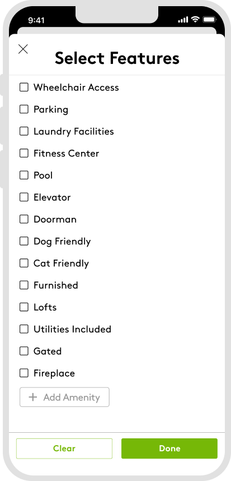The height and width of the screenshot is (481, 231).
Task: Close the Select Features sheet with X
Action: pyautogui.click(x=23, y=49)
